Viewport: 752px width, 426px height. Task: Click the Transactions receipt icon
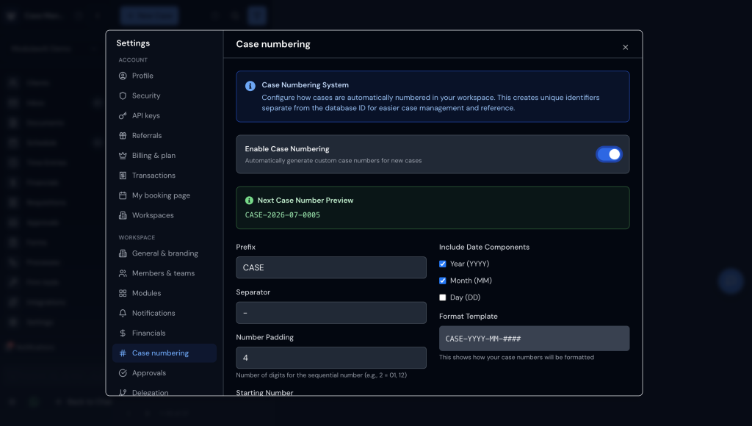pos(123,175)
